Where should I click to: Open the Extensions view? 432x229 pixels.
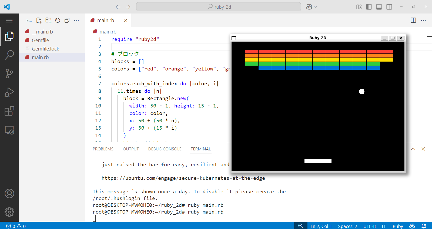(x=9, y=111)
